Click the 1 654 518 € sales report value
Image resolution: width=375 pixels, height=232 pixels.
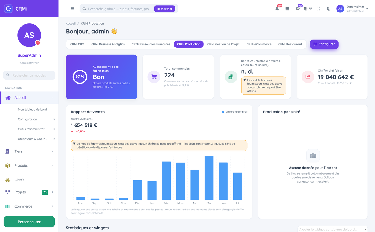tap(84, 125)
